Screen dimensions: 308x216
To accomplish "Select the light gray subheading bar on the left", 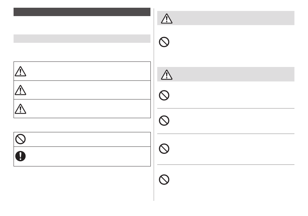I will pyautogui.click(x=82, y=39).
